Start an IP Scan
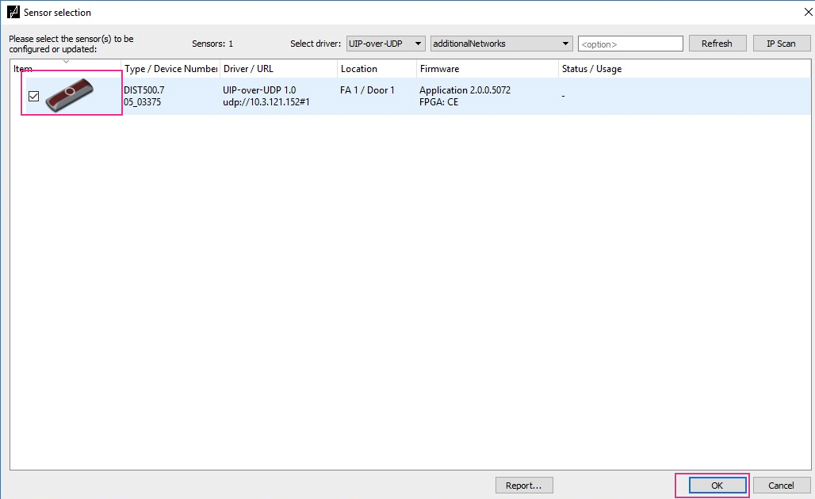The image size is (815, 499). (x=781, y=44)
